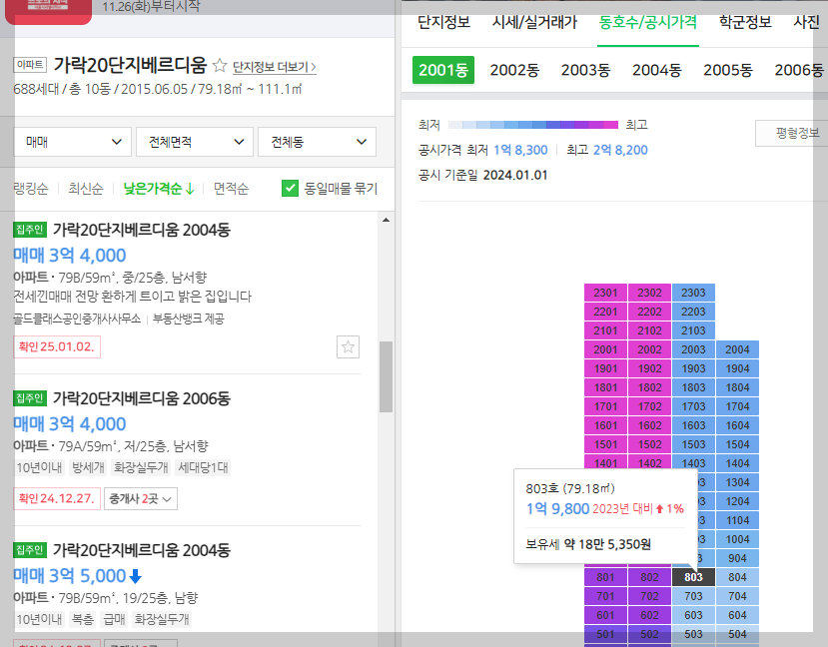This screenshot has height=647, width=828.
Task: Uncheck the 동일매물 묶기 checkbox
Action: coord(292,188)
